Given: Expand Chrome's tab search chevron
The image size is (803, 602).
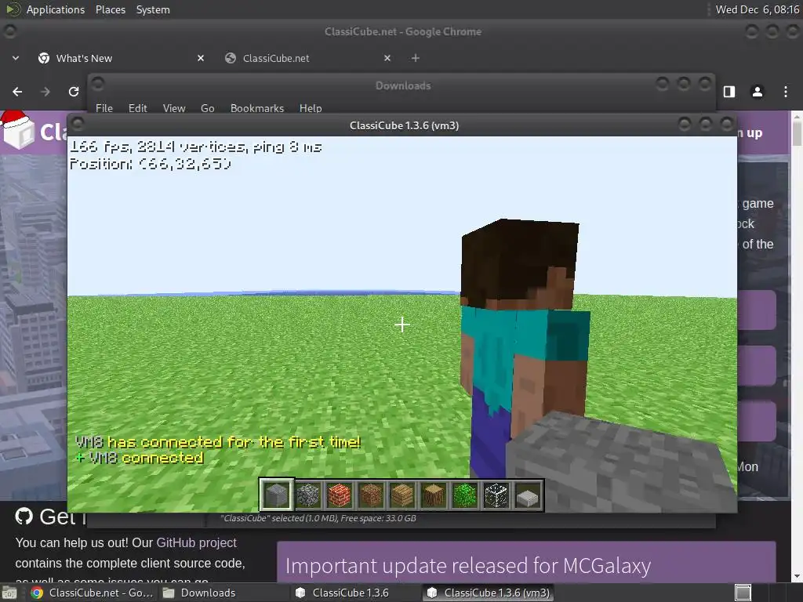Looking at the screenshot, I should tap(16, 58).
